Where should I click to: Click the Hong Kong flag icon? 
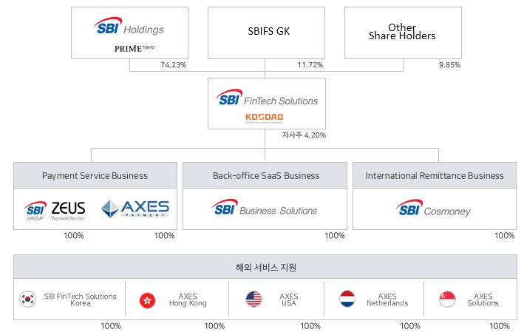click(x=147, y=300)
